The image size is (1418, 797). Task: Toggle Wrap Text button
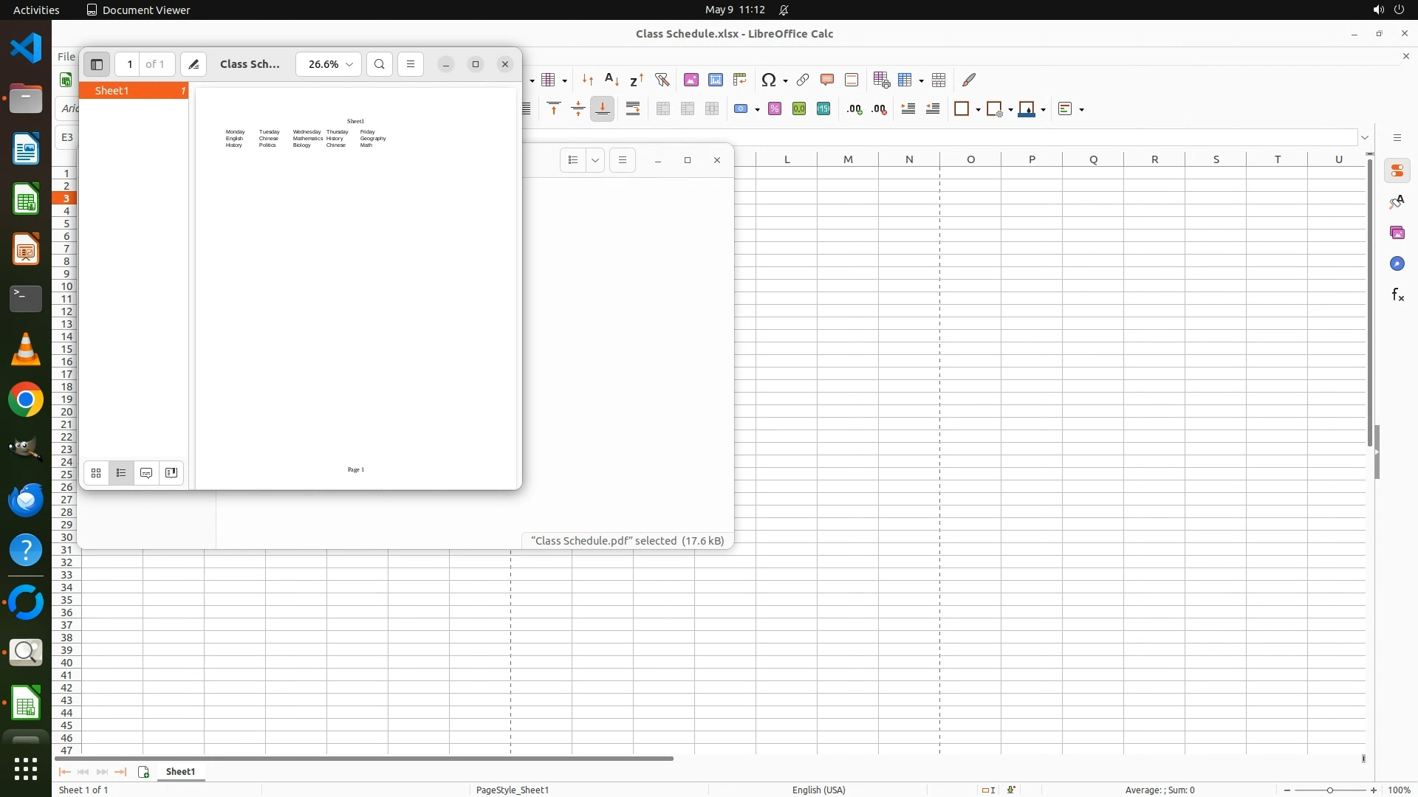[633, 109]
